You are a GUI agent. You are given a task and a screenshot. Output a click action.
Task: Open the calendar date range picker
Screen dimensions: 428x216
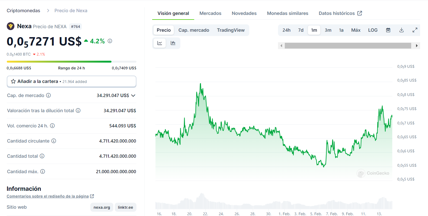(388, 30)
